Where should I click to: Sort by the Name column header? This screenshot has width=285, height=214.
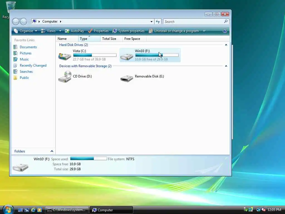pyautogui.click(x=67, y=38)
